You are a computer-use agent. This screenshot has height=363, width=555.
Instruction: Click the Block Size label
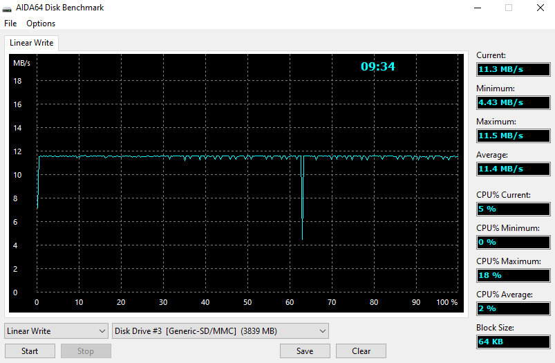click(x=495, y=328)
